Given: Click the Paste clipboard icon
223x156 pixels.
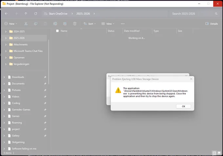Looking at the screenshot, I should (45, 24).
